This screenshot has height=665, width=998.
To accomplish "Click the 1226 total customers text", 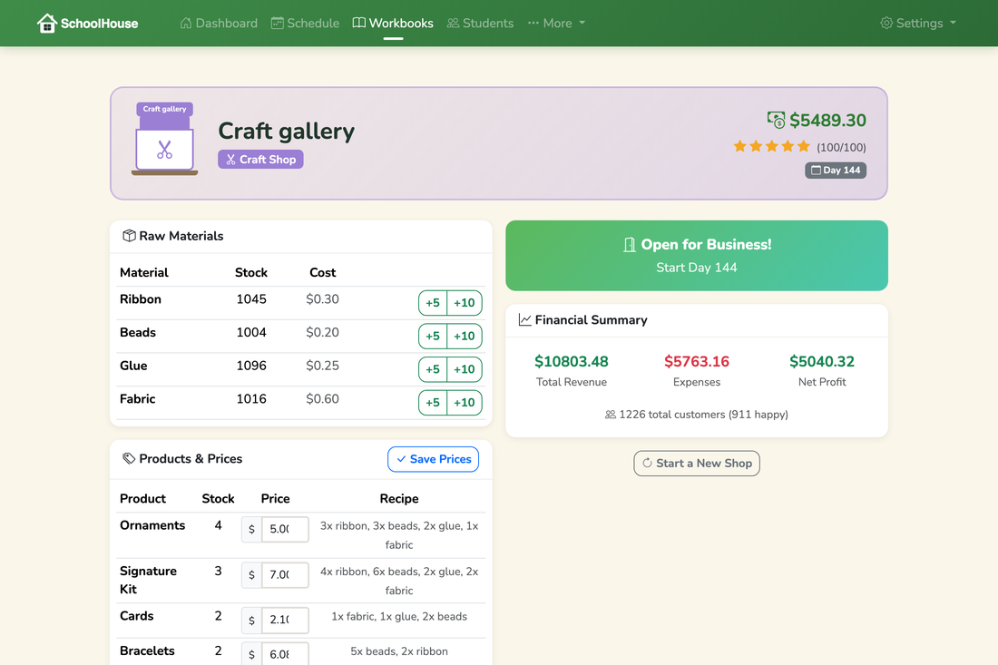I will (x=703, y=415).
